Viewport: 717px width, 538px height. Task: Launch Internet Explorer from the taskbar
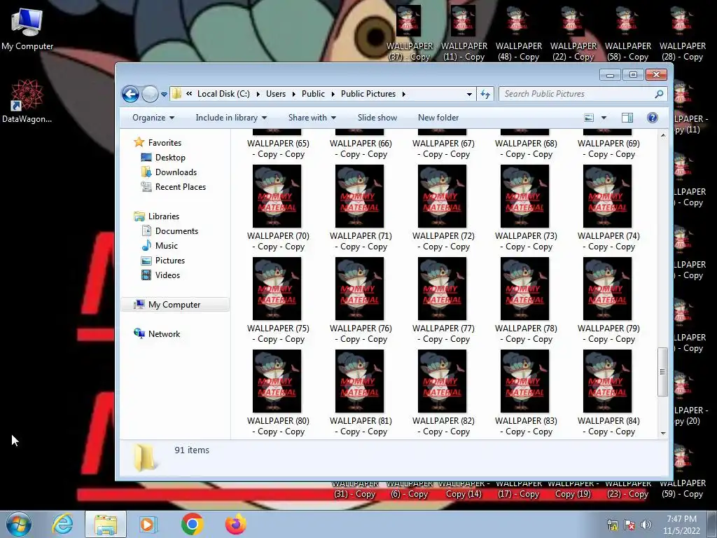pos(62,524)
